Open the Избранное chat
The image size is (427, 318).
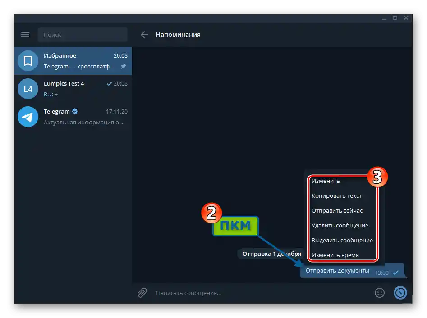(73, 61)
